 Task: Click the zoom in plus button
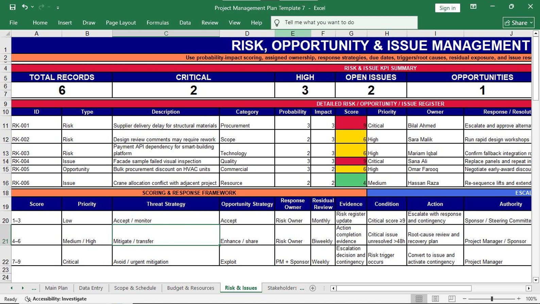click(x=519, y=299)
